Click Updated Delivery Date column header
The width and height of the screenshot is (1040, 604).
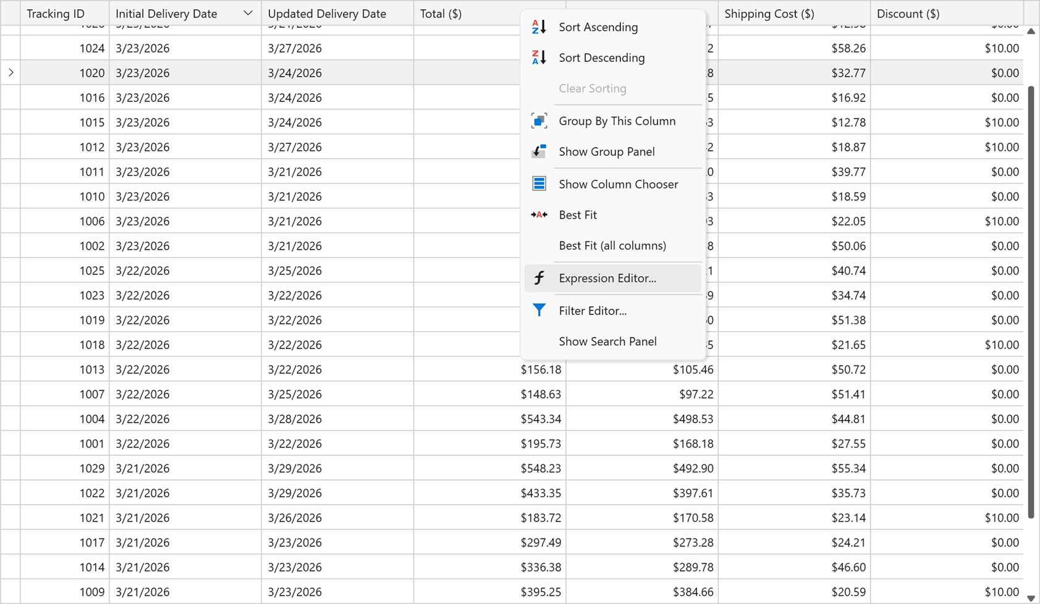(337, 13)
